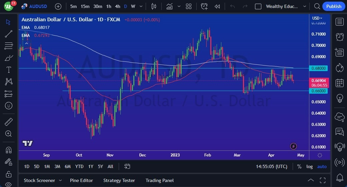Expand the timeframe intervals dropdown

point(141,6)
